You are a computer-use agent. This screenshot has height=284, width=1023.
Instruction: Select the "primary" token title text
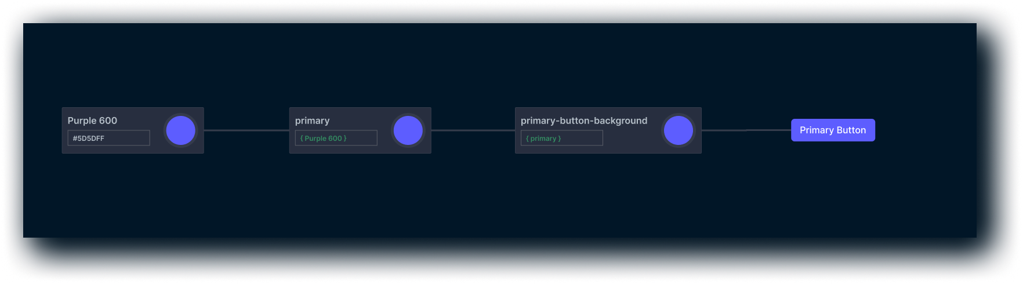click(x=312, y=121)
